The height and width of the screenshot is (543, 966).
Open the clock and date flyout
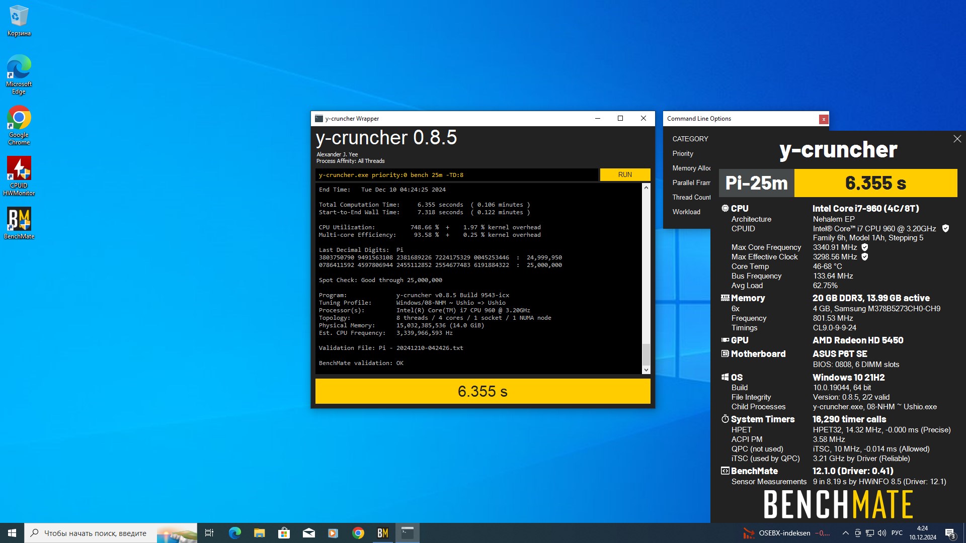click(x=923, y=533)
